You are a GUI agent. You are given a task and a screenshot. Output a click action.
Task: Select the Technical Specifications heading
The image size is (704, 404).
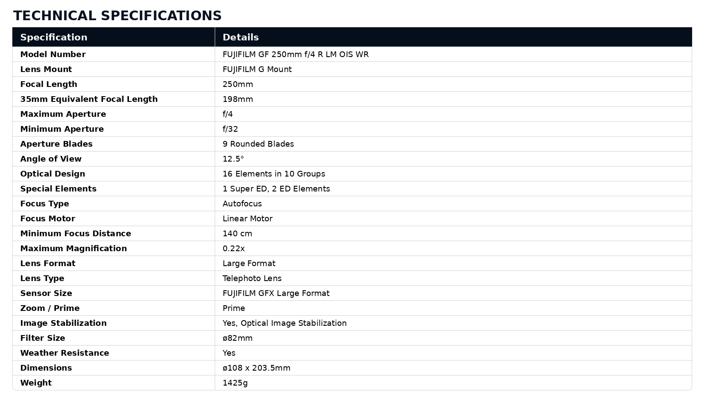click(x=117, y=16)
